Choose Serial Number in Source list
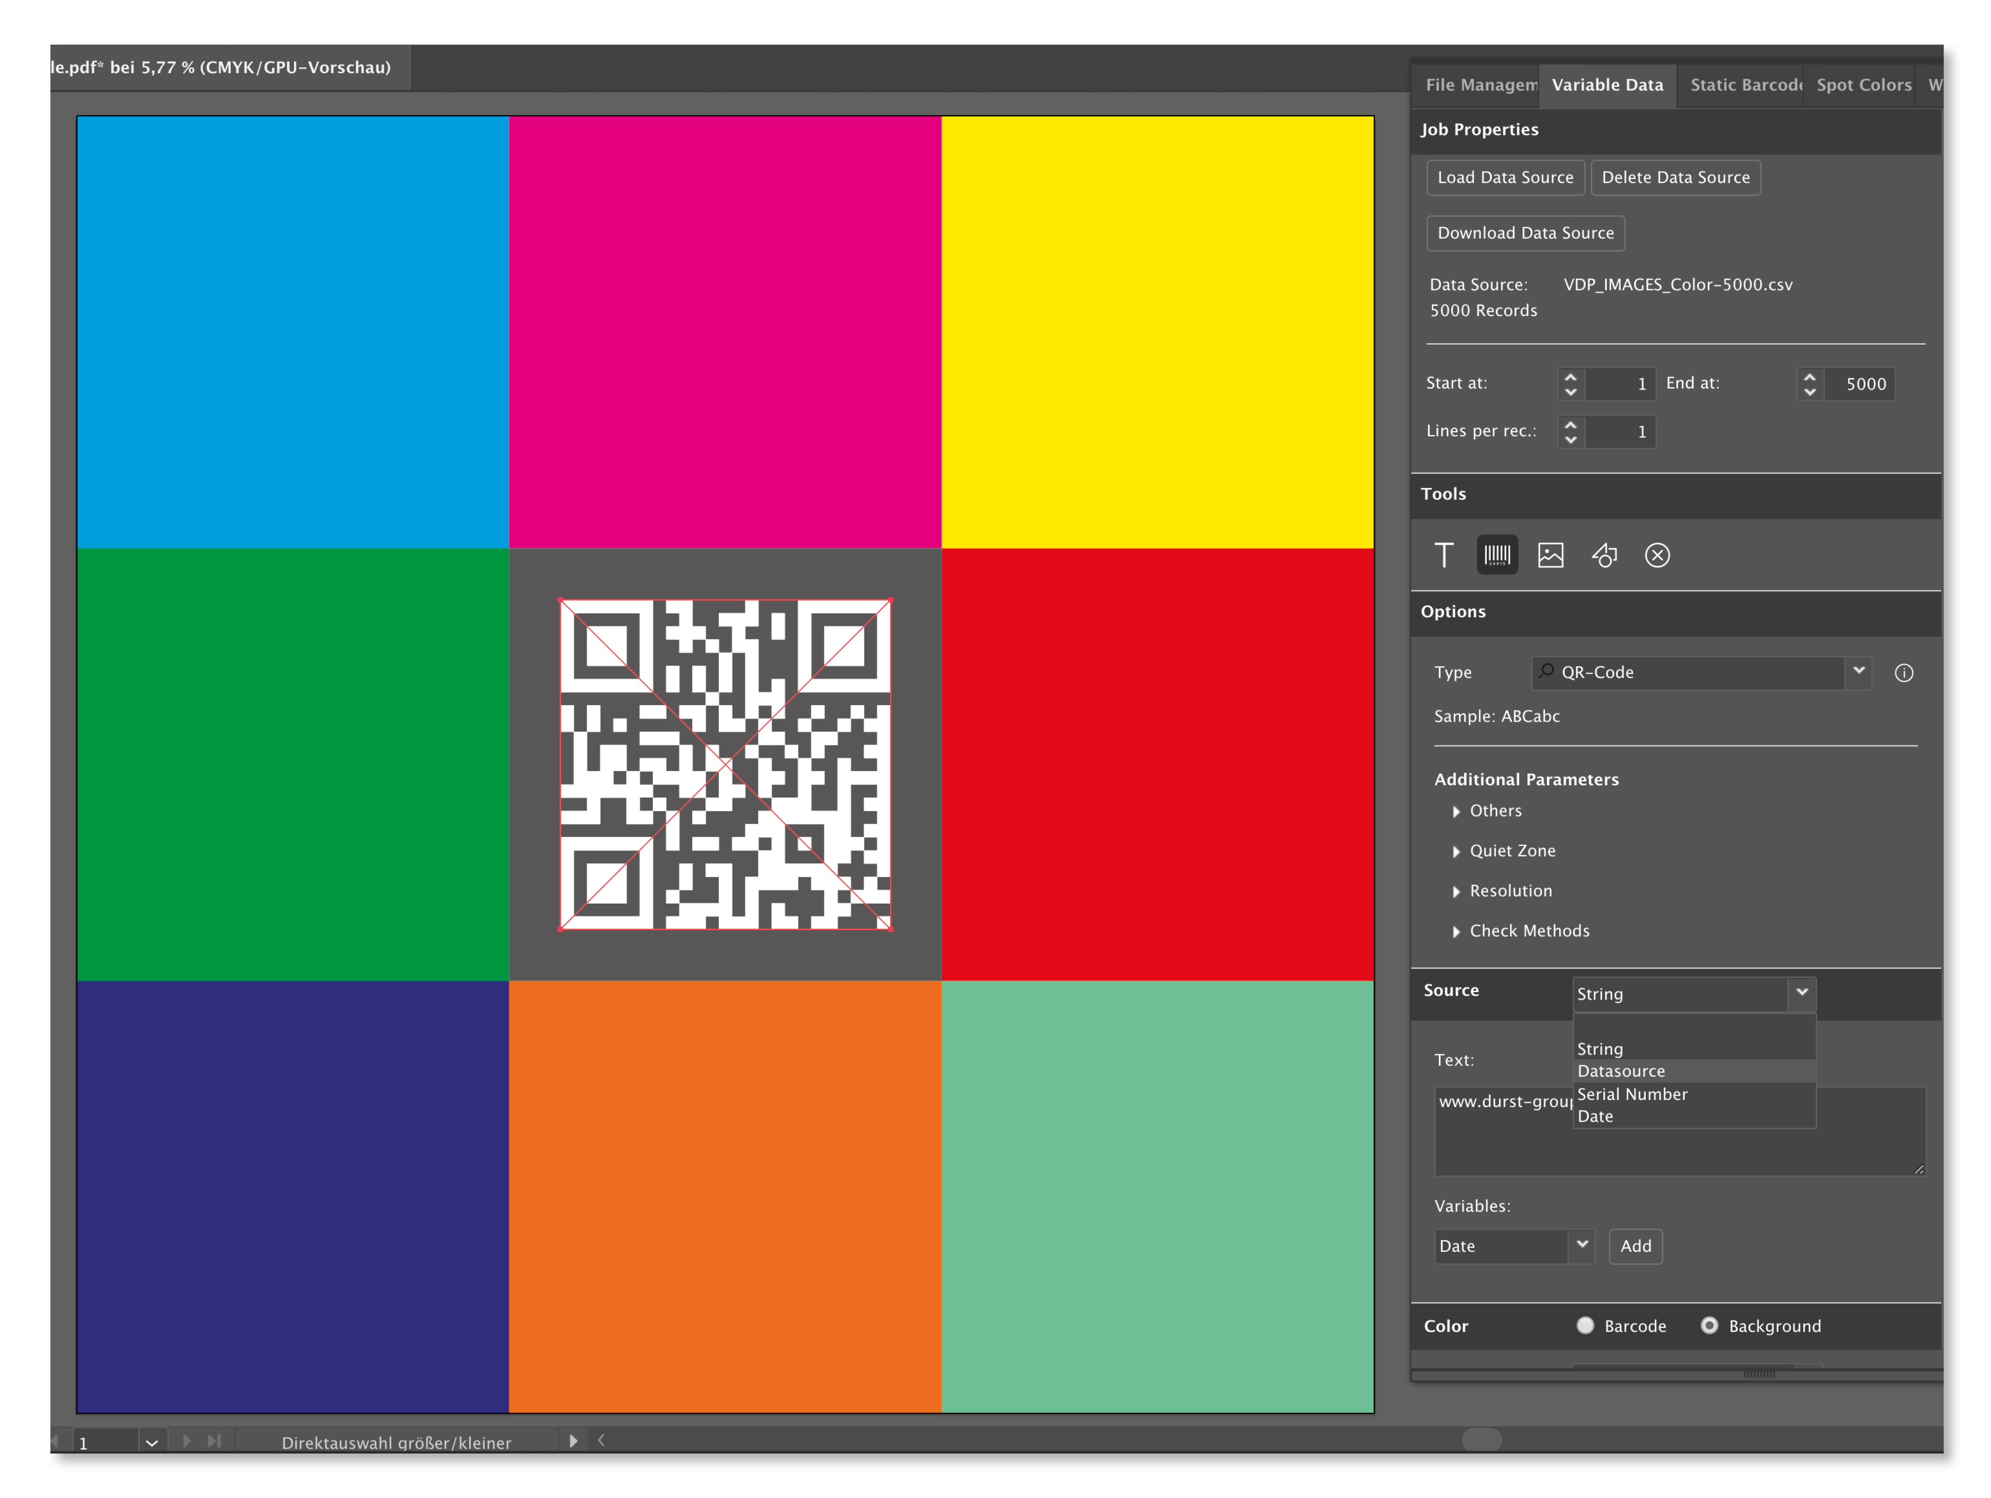The height and width of the screenshot is (1498, 1991). [x=1694, y=1094]
